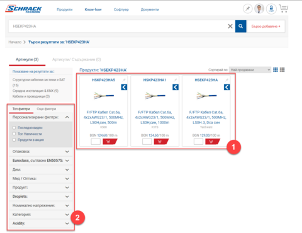Add HSKP423HA1 to cart
This screenshot has width=302, height=233.
click(x=161, y=142)
